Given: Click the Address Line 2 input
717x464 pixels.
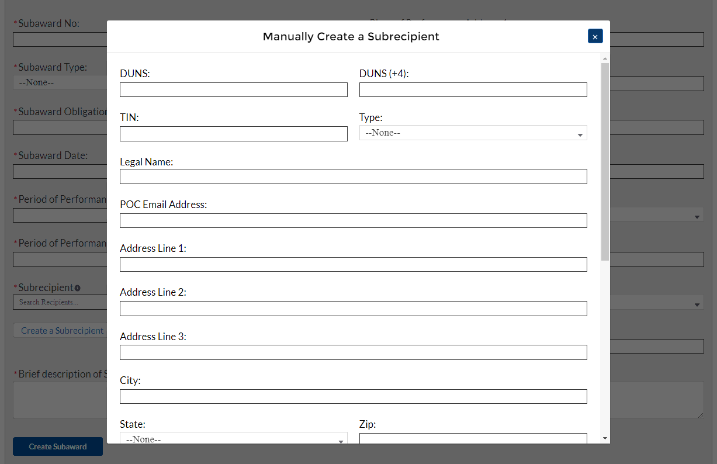Looking at the screenshot, I should (x=353, y=309).
